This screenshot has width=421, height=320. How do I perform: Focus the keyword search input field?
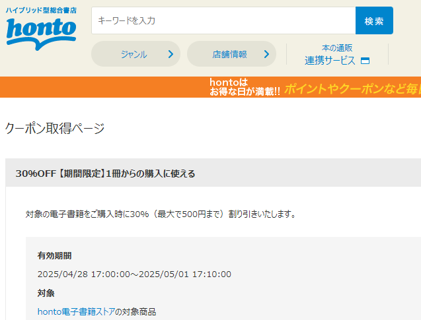point(223,20)
